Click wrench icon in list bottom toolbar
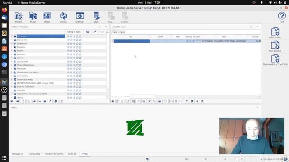289x162 pixels. click(x=186, y=101)
